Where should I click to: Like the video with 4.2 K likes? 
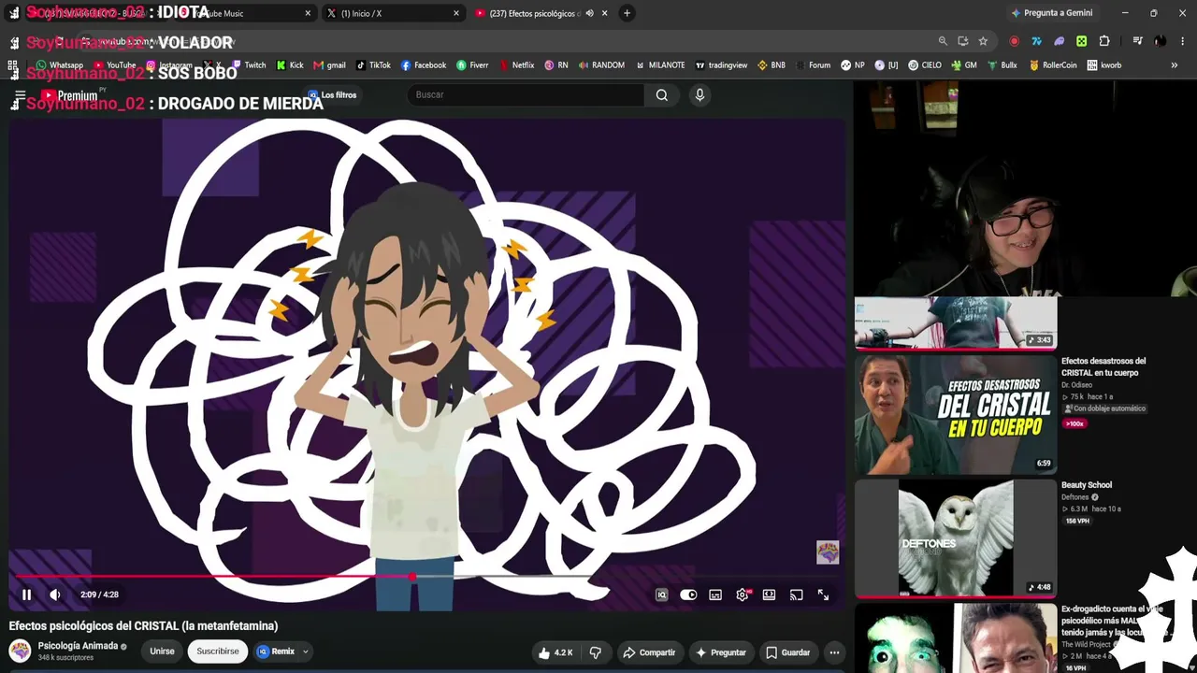pos(555,652)
